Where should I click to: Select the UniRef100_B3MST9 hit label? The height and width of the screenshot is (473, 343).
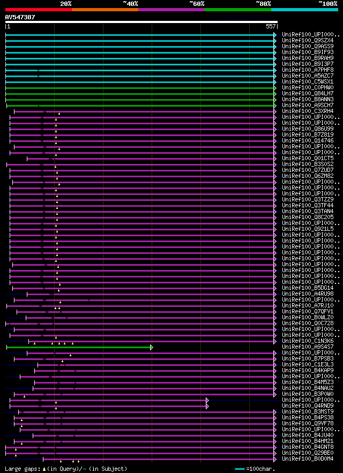click(x=308, y=412)
